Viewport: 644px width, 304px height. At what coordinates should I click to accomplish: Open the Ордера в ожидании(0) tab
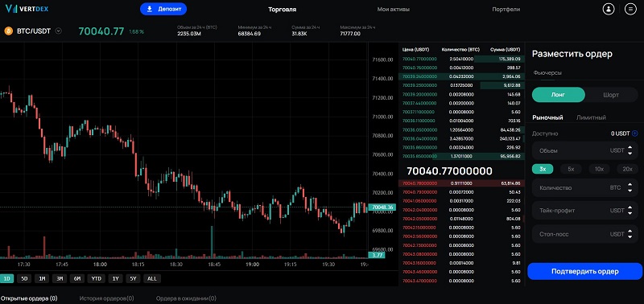tap(186, 298)
